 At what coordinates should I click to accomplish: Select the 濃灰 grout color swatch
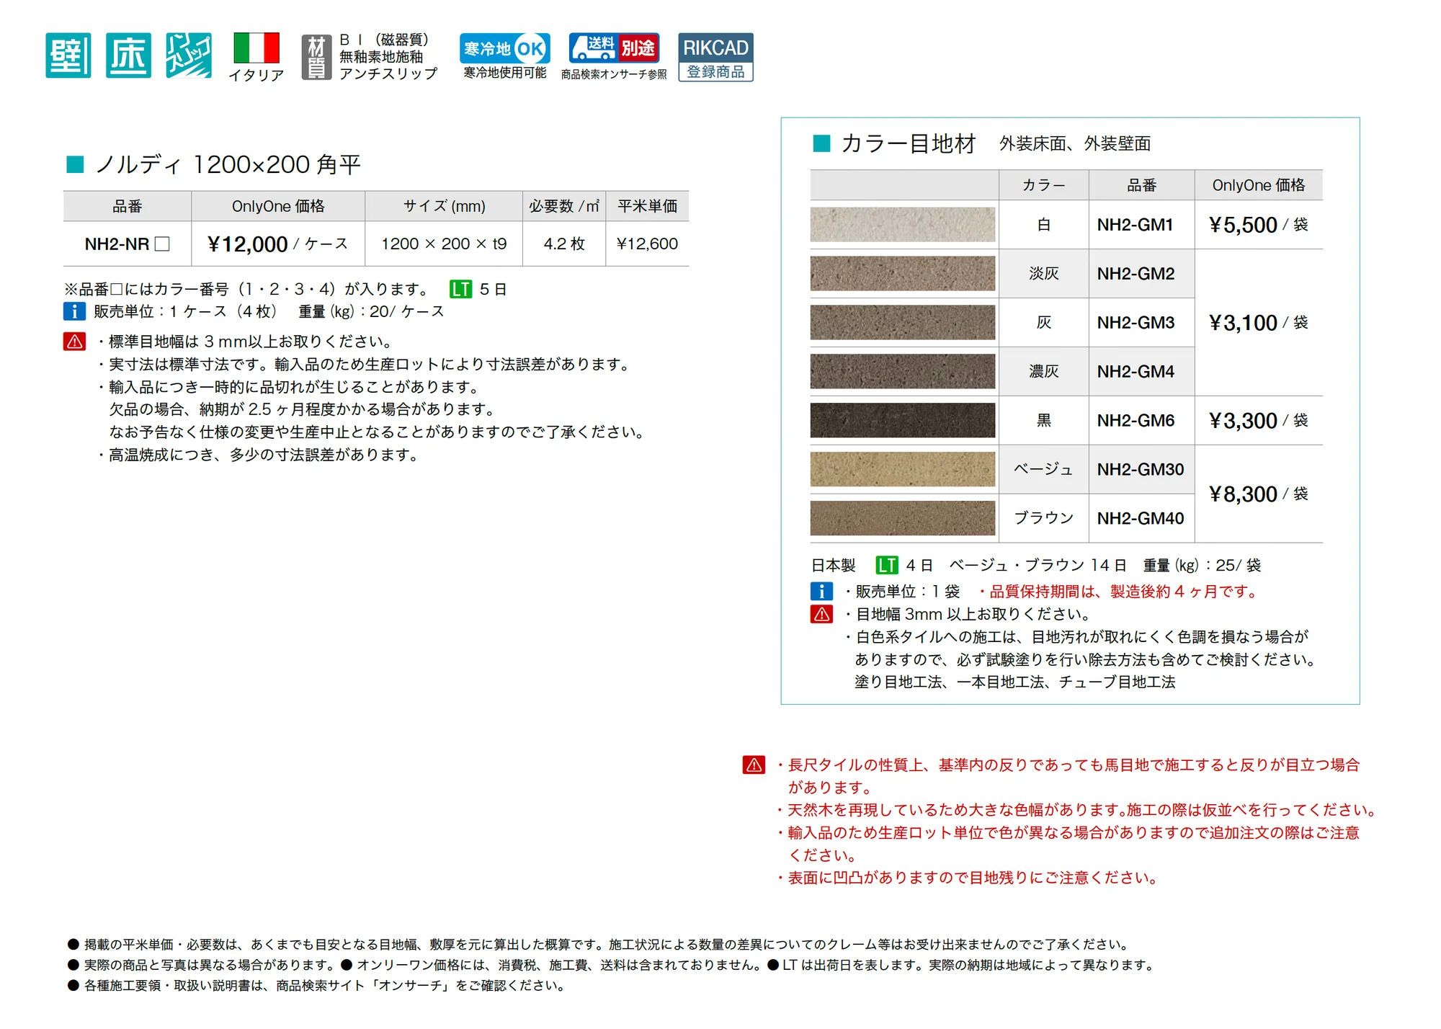[902, 372]
